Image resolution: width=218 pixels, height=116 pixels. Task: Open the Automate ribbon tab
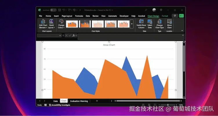point(112,16)
